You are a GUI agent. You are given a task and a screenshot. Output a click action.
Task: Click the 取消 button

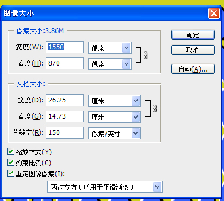(x=193, y=50)
